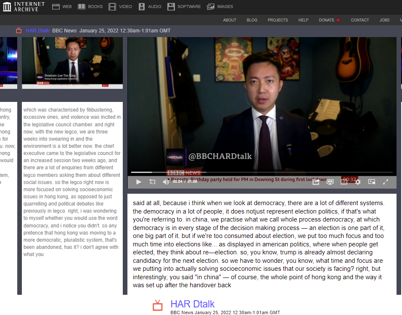This screenshot has width=402, height=315.
Task: Open the Projects link
Action: click(278, 20)
